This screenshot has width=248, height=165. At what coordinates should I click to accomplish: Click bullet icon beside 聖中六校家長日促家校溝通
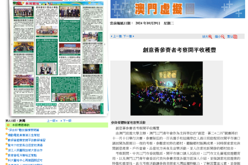(7, 144)
